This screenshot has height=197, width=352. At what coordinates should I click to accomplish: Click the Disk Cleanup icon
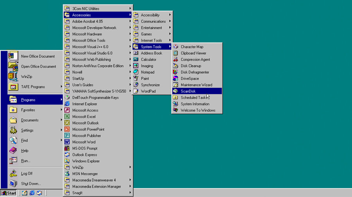click(176, 66)
